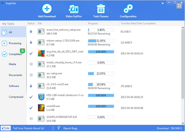Click checkmark status for avg_free_stb file
Image resolution: width=185 pixels, height=132 pixels.
pyautogui.click(x=31, y=53)
